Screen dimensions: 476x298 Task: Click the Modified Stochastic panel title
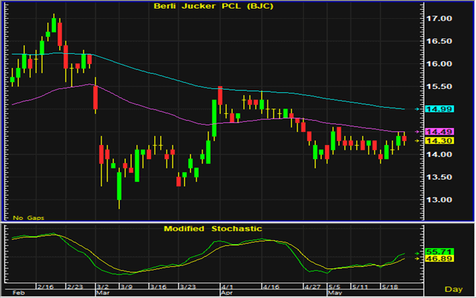click(x=213, y=229)
